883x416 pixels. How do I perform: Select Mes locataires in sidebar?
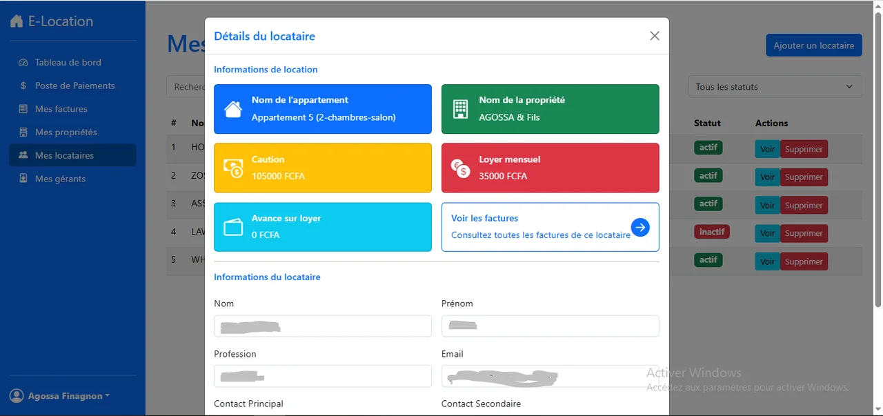(x=72, y=155)
